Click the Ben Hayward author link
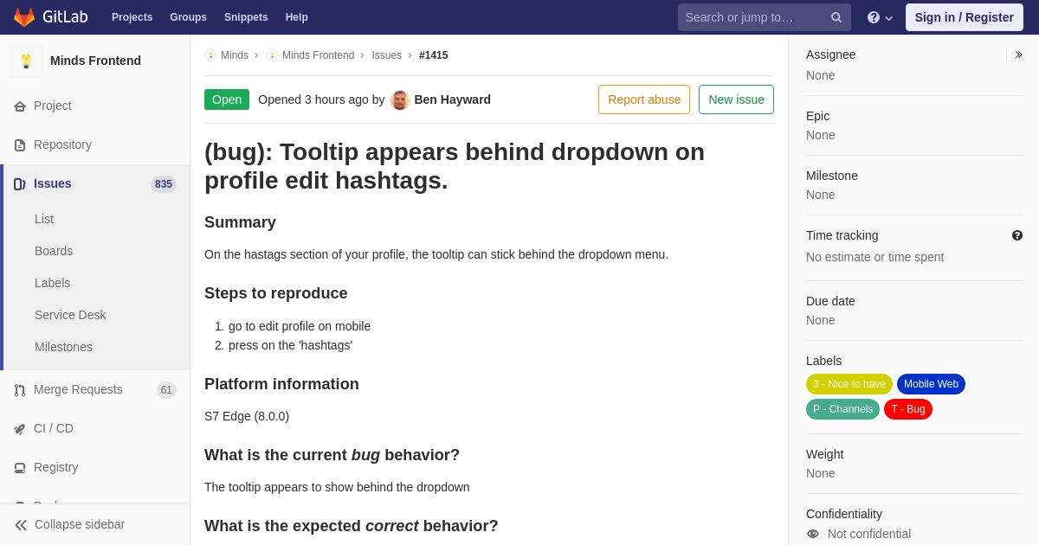Image resolution: width=1039 pixels, height=545 pixels. [453, 99]
